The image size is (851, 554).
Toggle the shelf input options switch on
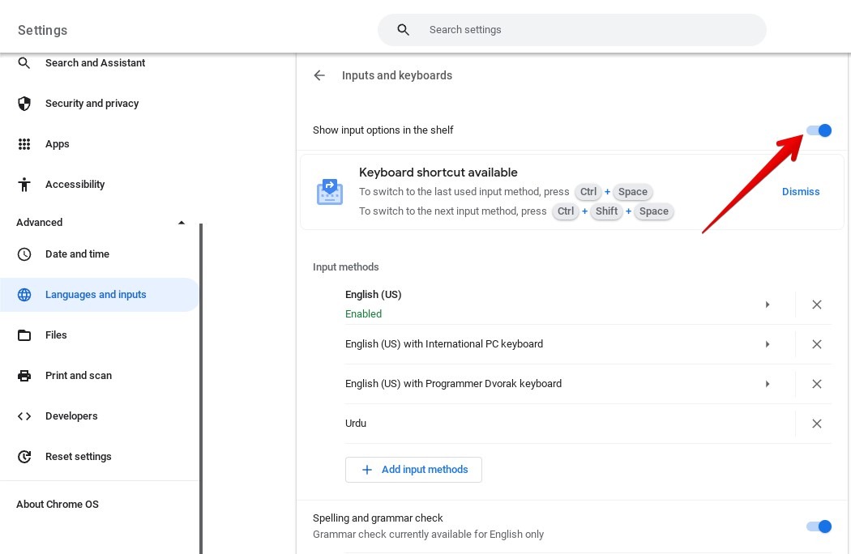819,130
